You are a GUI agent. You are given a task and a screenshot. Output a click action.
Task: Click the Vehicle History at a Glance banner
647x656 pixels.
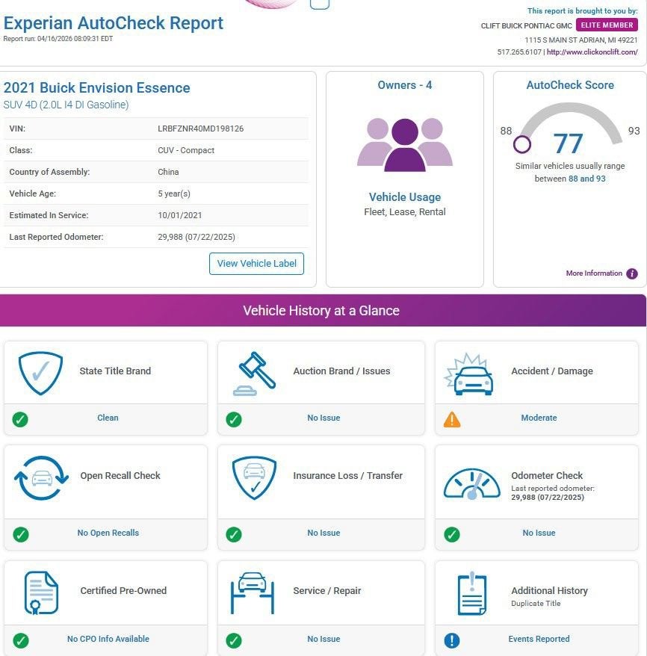(321, 311)
